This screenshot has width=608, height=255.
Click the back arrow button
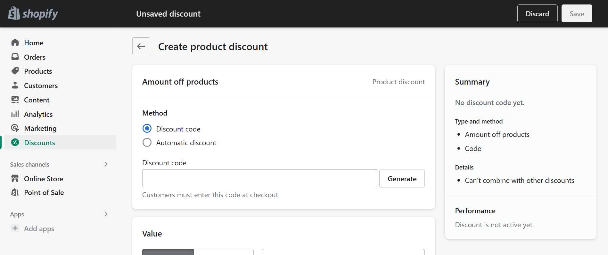click(x=141, y=46)
